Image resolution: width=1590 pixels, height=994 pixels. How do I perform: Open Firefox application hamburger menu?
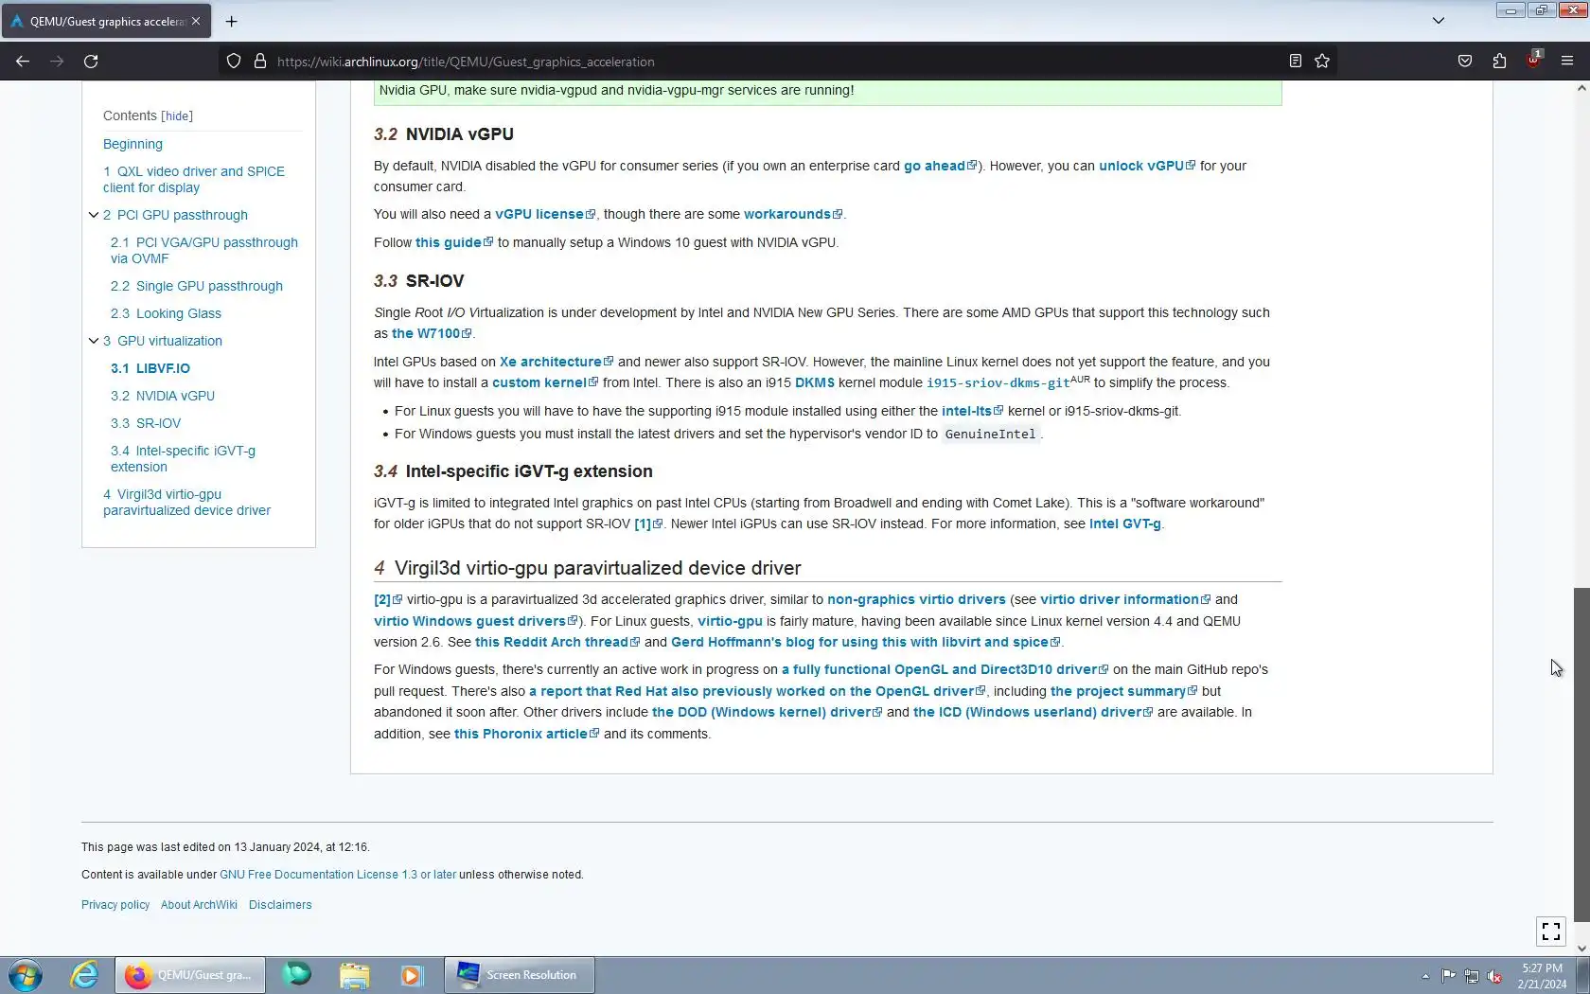coord(1567,62)
